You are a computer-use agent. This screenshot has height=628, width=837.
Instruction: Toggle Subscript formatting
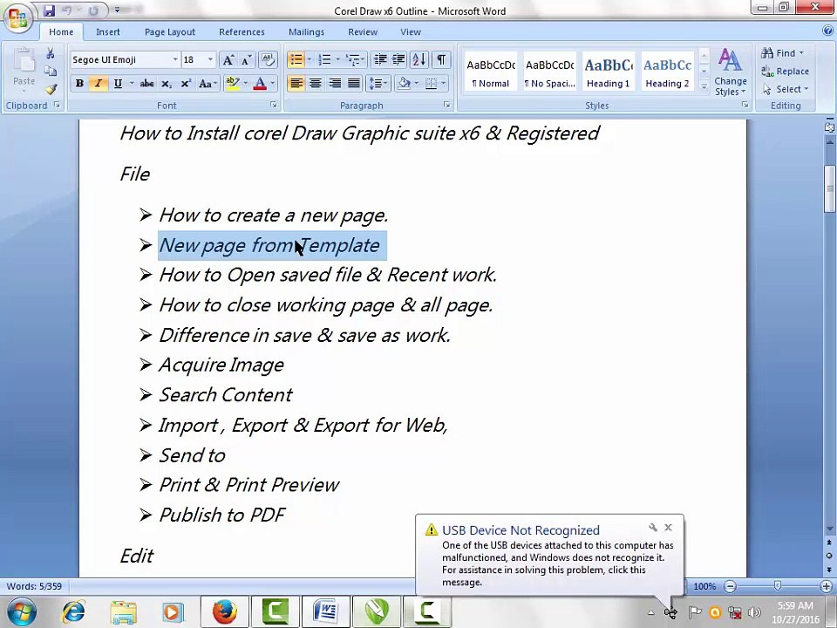click(167, 84)
